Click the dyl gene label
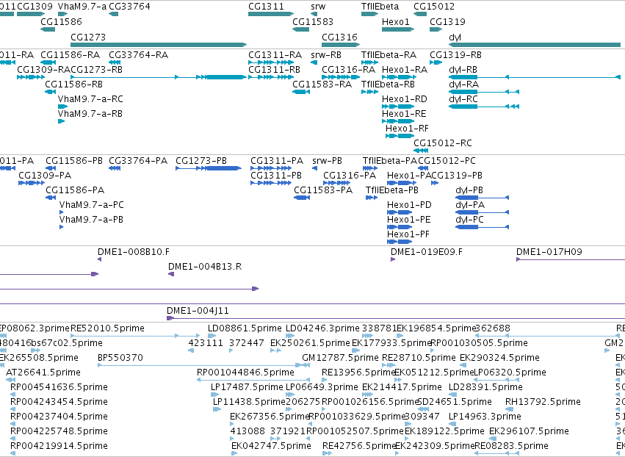Viewport: 625px width, 457px height. (x=455, y=37)
